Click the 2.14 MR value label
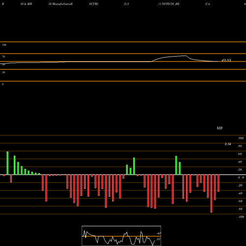This screenshot has height=246, width=246. click(228, 144)
